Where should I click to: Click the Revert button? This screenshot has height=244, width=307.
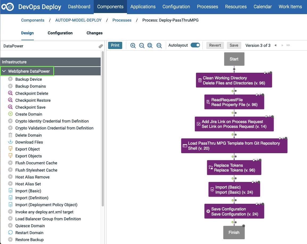pyautogui.click(x=215, y=45)
